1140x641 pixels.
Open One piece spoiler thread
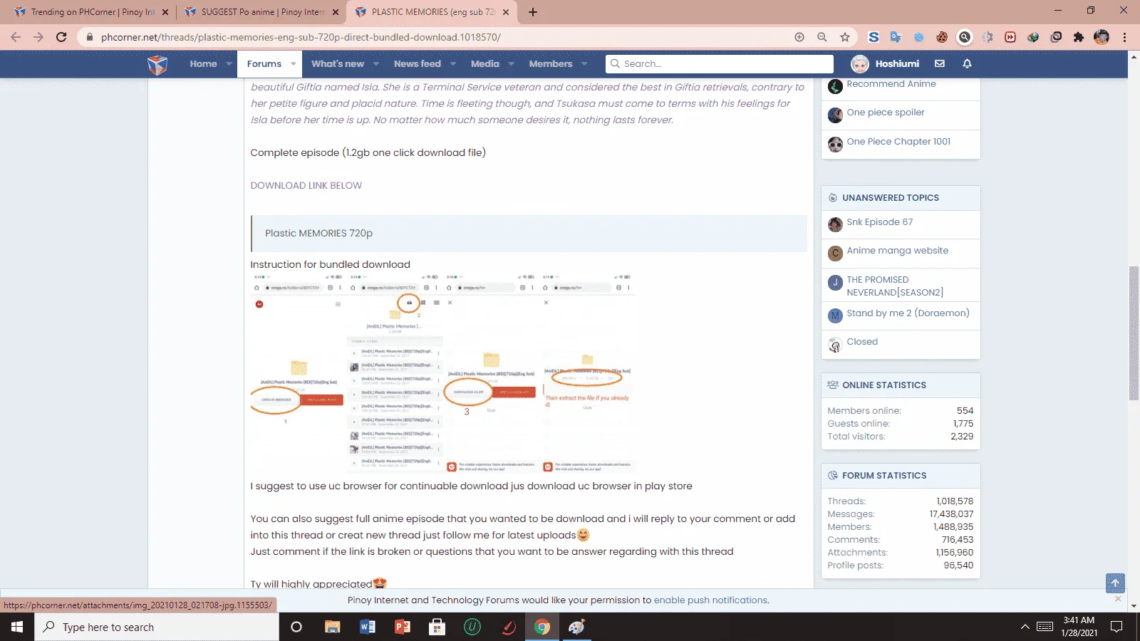(x=886, y=113)
